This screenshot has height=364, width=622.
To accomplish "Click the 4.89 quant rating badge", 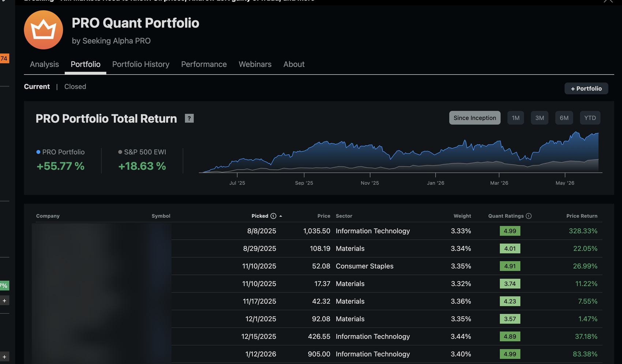I will pos(510,336).
